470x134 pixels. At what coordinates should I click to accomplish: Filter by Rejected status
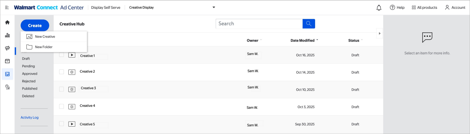[29, 81]
